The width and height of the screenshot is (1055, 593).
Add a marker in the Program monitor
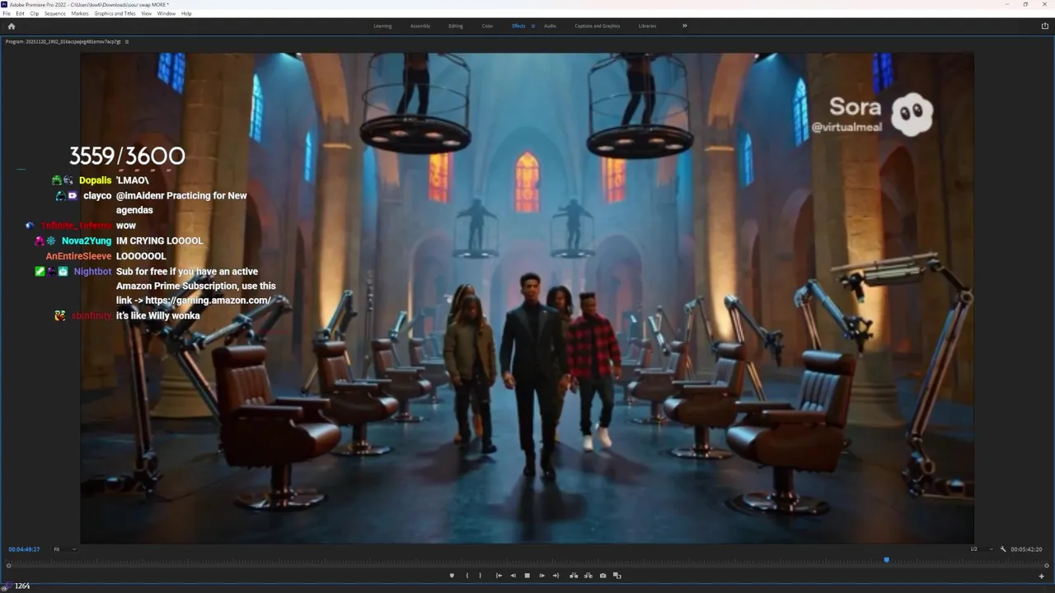pos(452,576)
